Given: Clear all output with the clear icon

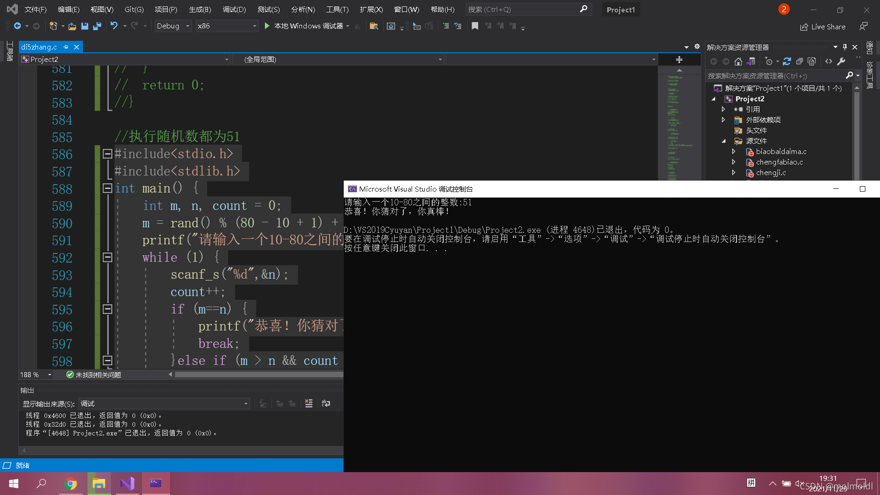Looking at the screenshot, I should [x=309, y=403].
